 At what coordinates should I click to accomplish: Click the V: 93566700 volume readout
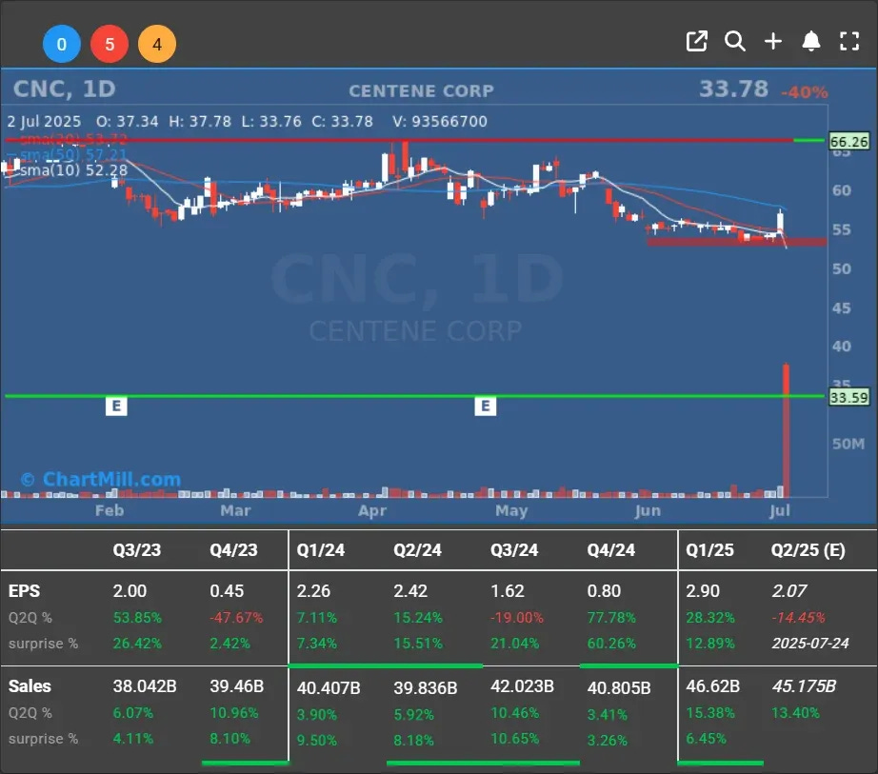coord(440,122)
